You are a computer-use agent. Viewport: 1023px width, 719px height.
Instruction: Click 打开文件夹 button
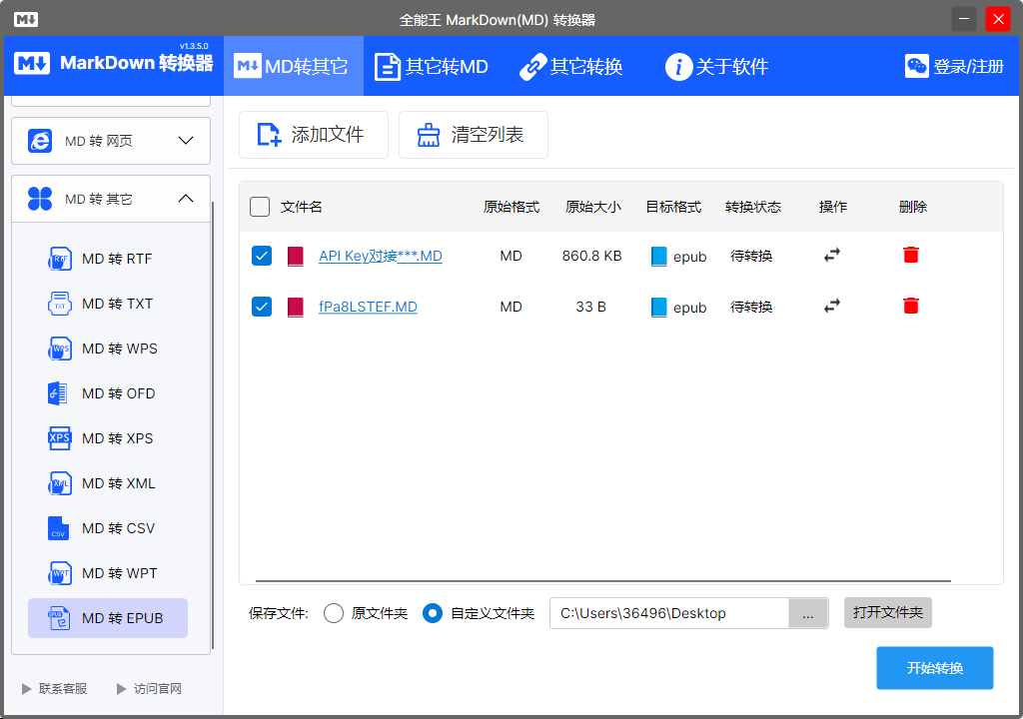click(888, 613)
